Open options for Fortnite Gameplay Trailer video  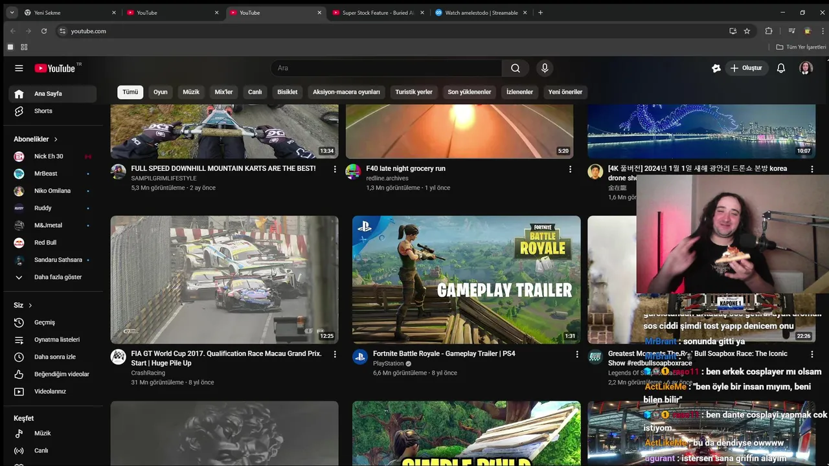pos(577,355)
